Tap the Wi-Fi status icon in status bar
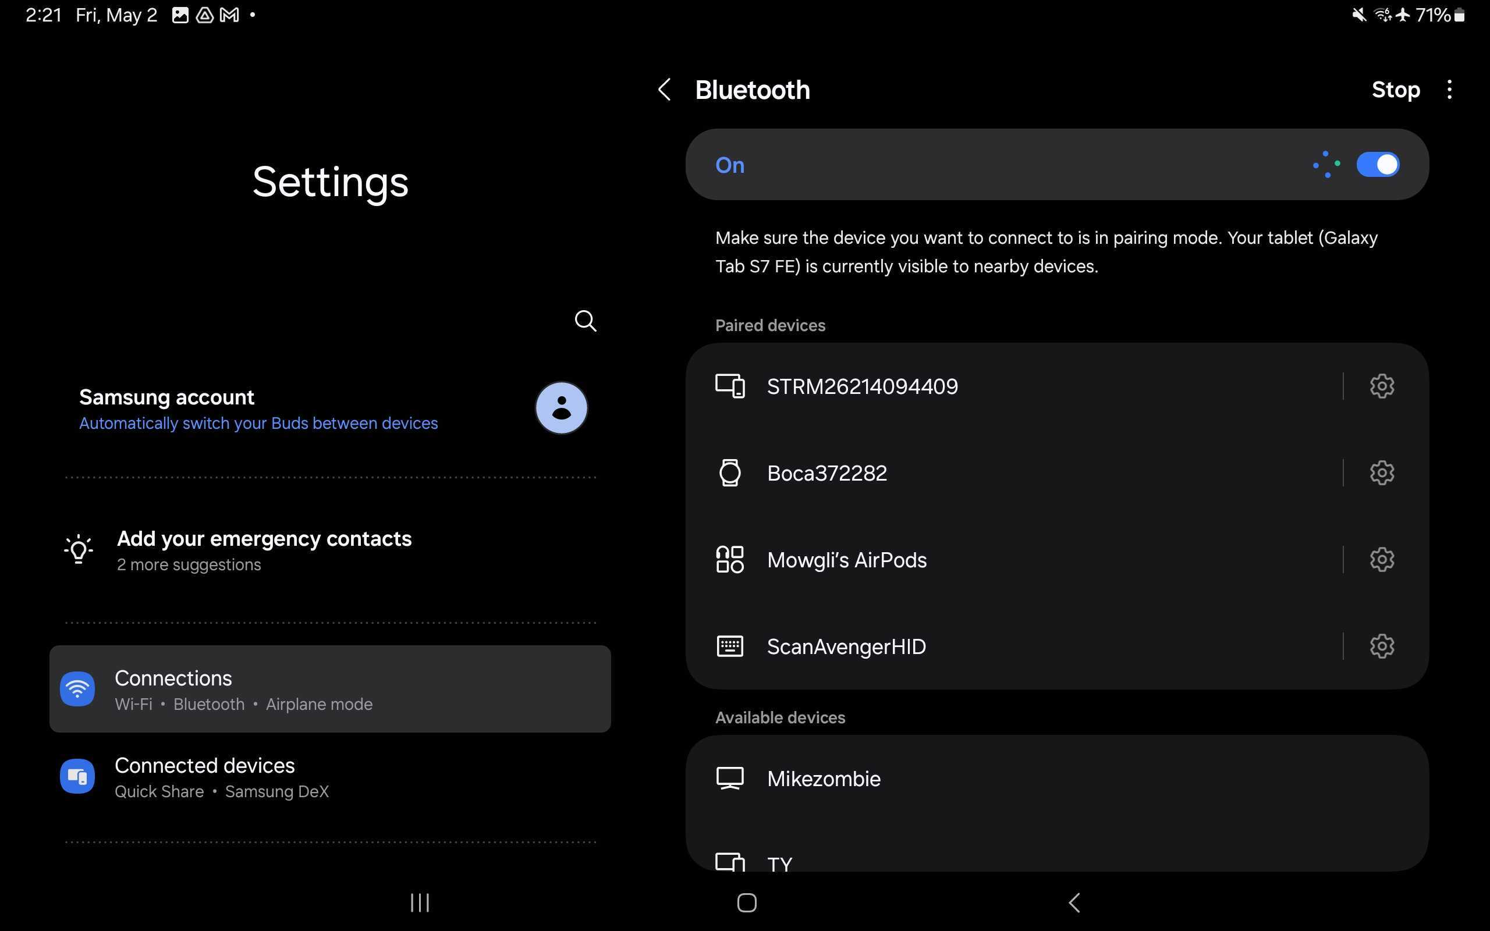Screen dimensions: 1490x931 [1383, 15]
